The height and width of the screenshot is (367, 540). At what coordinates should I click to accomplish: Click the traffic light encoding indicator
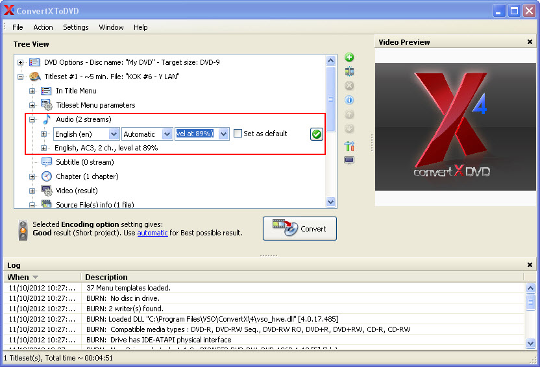[x=23, y=230]
